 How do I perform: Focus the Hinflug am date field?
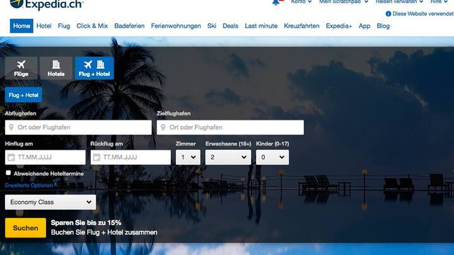45,157
